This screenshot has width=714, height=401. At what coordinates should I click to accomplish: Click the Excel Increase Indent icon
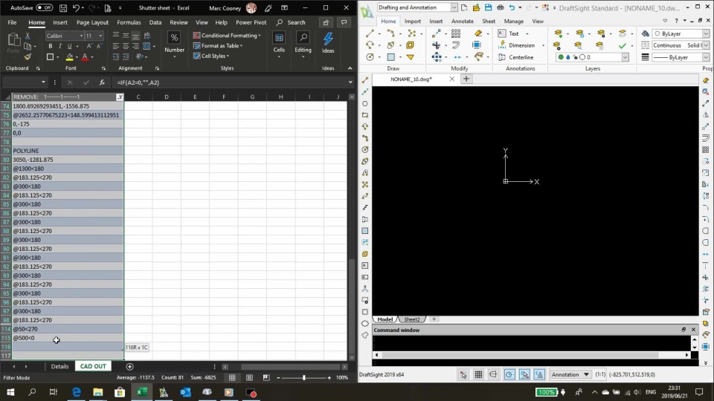point(126,57)
